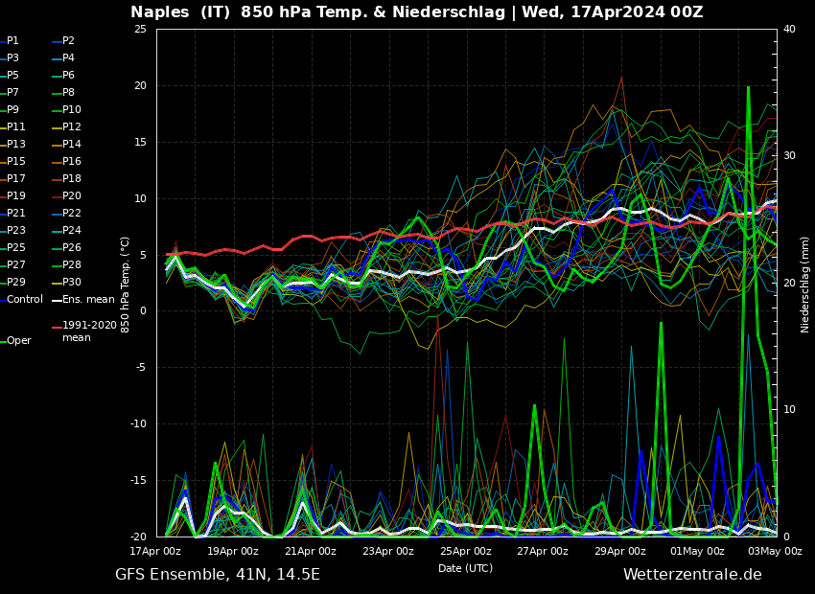This screenshot has width=815, height=594.
Task: Select legend entry P20
Action: 66,195
